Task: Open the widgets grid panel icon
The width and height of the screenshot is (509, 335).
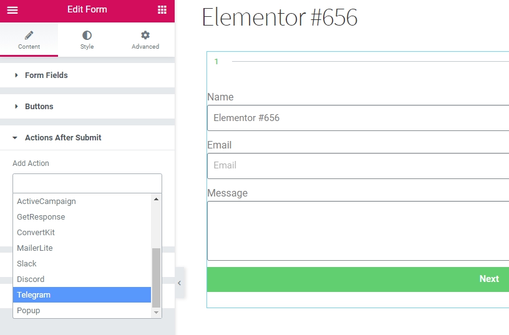Action: [162, 10]
